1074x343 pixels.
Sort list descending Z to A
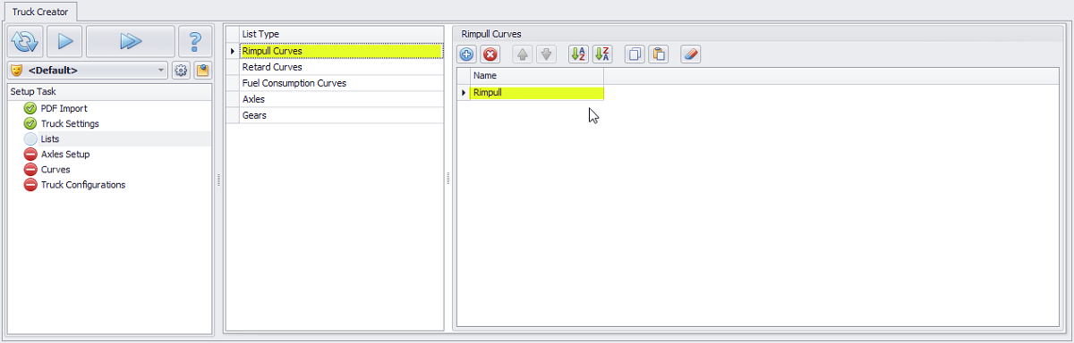point(602,54)
